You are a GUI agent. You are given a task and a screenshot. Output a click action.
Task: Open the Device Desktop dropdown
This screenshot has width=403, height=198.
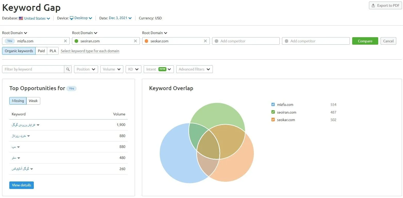(x=81, y=18)
